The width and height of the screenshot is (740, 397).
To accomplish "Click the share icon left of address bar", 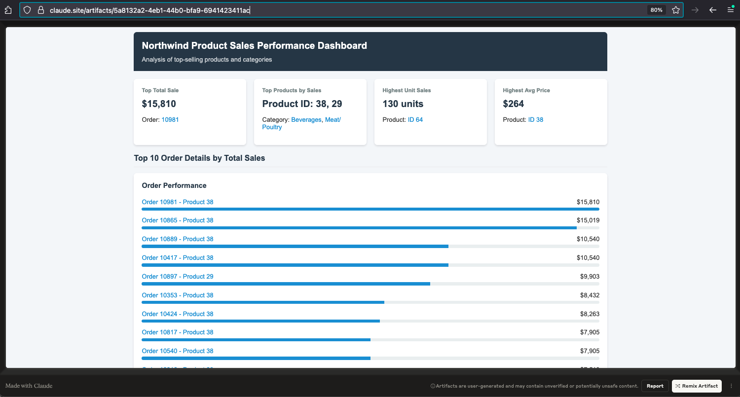I will tap(8, 10).
